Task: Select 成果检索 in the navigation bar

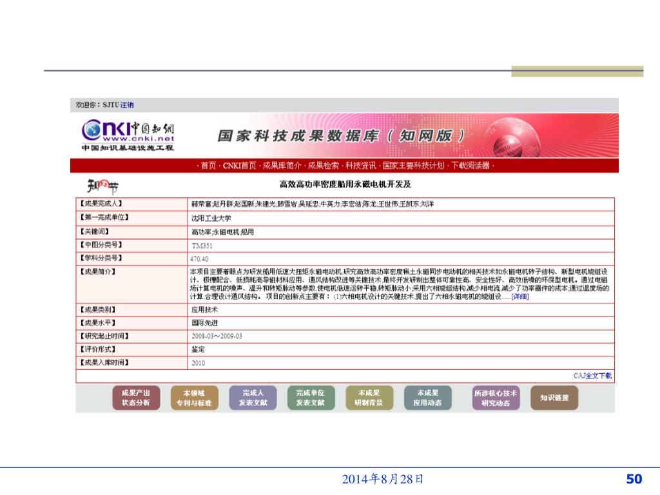Action: point(323,166)
